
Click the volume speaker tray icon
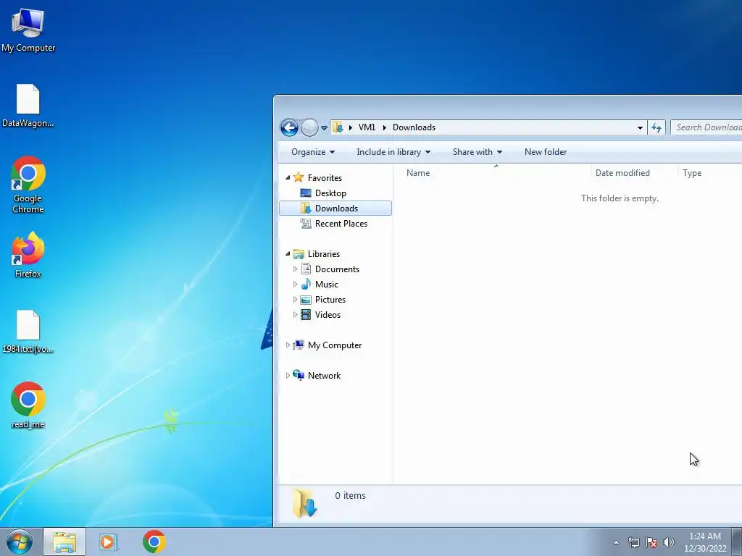tap(669, 542)
